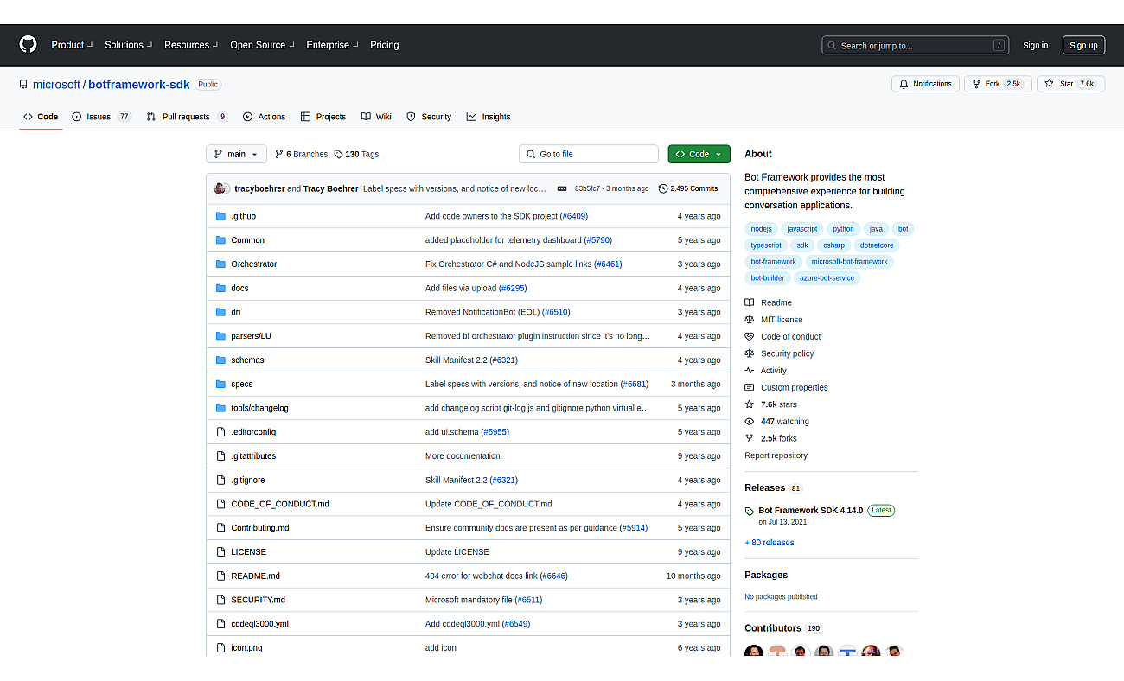Open the 2,495 Commits history
The image size is (1124, 681).
[688, 188]
